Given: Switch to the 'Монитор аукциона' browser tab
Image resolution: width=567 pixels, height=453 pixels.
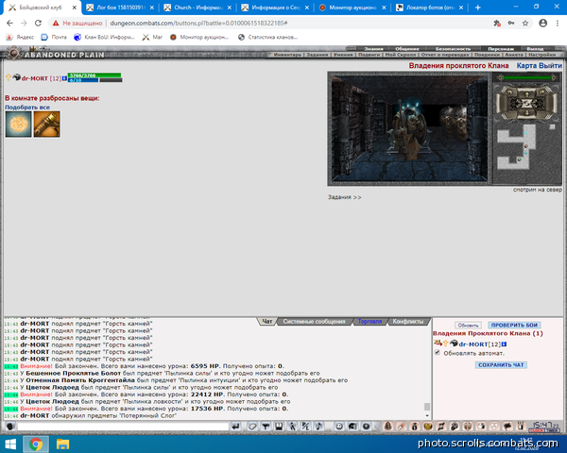Looking at the screenshot, I should coord(352,8).
